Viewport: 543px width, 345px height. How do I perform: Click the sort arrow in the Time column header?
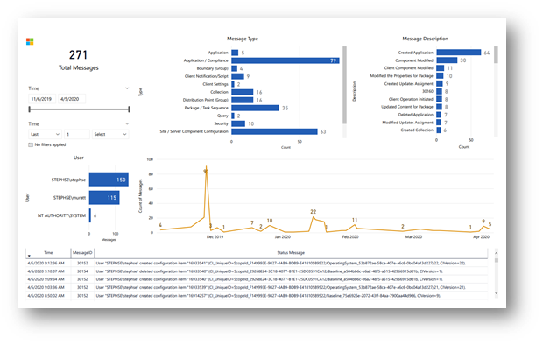point(29,256)
